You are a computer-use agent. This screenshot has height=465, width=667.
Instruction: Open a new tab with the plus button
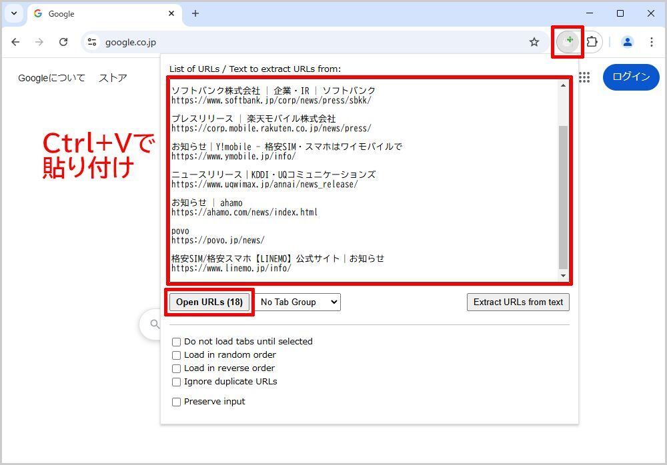point(195,13)
